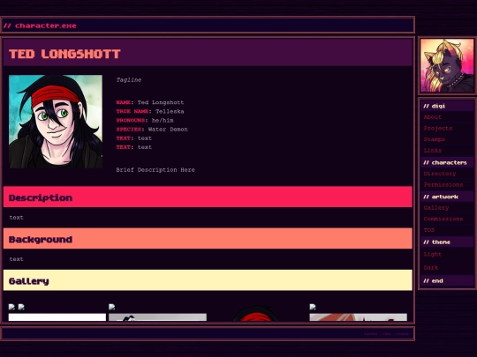This screenshot has height=357, width=477.
Task: Switch to the Dark theme
Action: (x=431, y=267)
